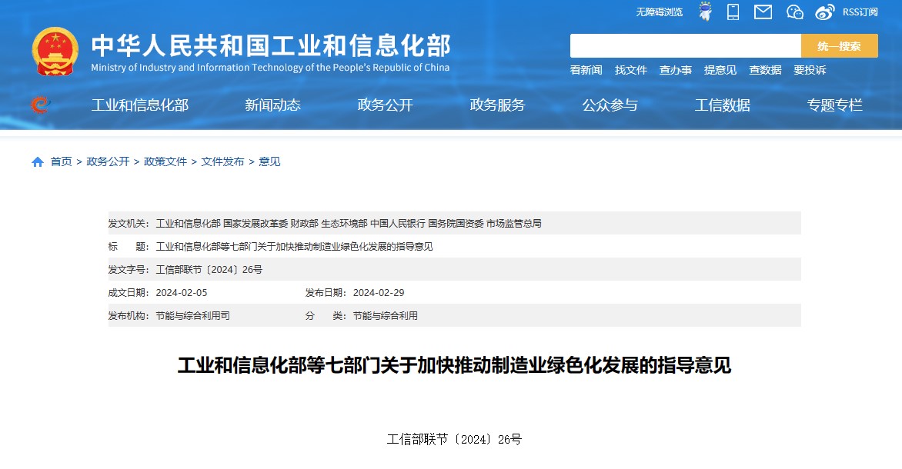The image size is (902, 469).
Task: Click the home icon in breadcrumb
Action: coord(38,161)
